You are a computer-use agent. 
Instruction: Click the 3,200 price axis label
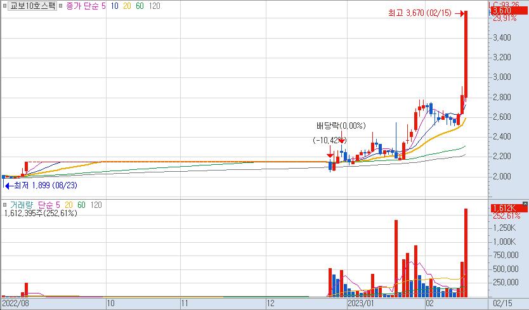tap(502, 57)
